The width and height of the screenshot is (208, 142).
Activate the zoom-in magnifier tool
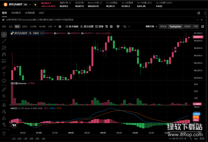click(4, 96)
